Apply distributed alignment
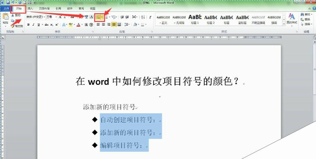 (119, 25)
